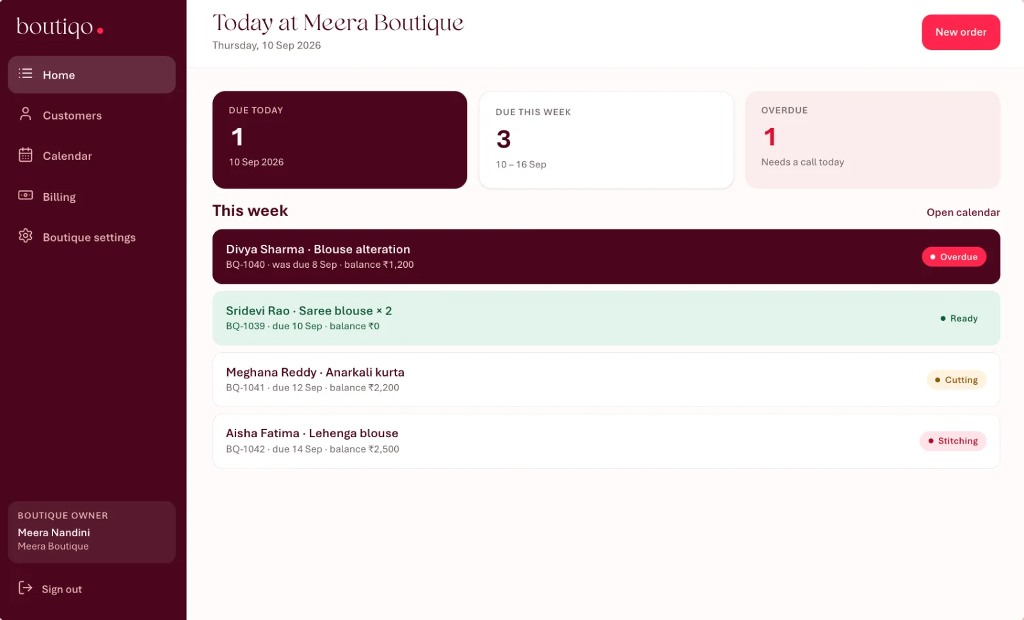This screenshot has height=620, width=1024.
Task: Click order details BQ-1039 due 10 Sep
Action: [303, 326]
